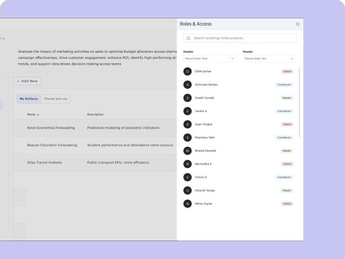Click Shantanu Seth's avatar icon
This screenshot has width=345, height=259.
coord(187,137)
